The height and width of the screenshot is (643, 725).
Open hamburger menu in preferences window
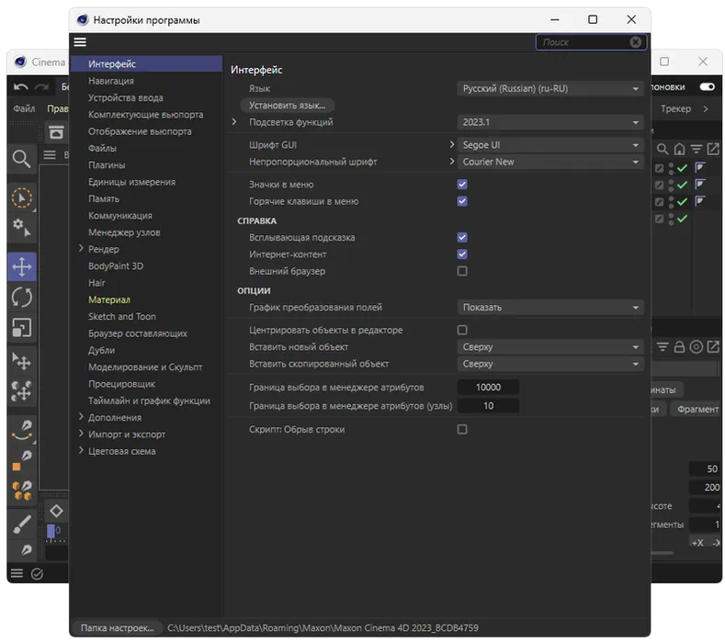[80, 42]
